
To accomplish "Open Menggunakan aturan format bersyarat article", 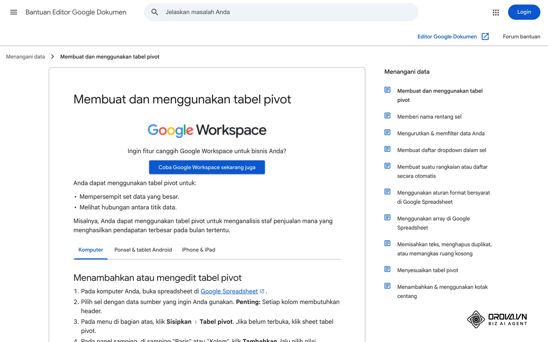I will [444, 197].
